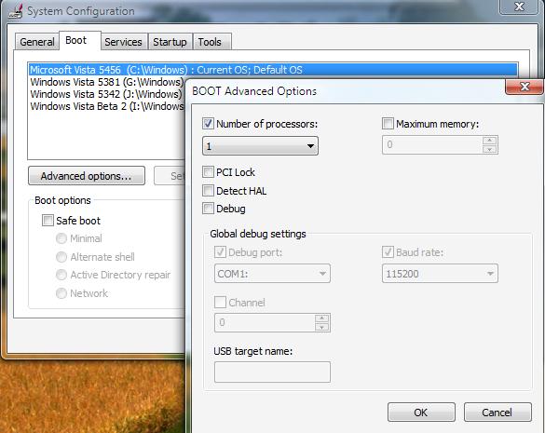Screen dimensions: 545x433
Task: Toggle the Baud rate checkbox
Action: (388, 252)
